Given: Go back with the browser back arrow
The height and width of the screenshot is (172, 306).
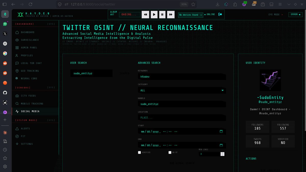Looking at the screenshot, I should [13, 4].
